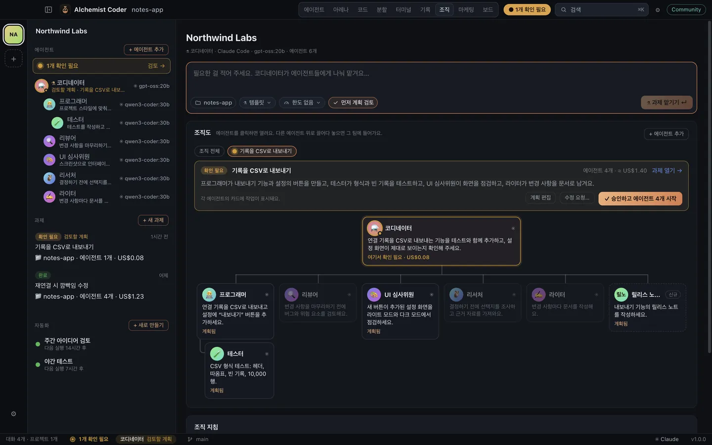Image resolution: width=712 pixels, height=445 pixels.
Task: Select the 기록을 CSV로 내보내기 filter chip
Action: [262, 151]
